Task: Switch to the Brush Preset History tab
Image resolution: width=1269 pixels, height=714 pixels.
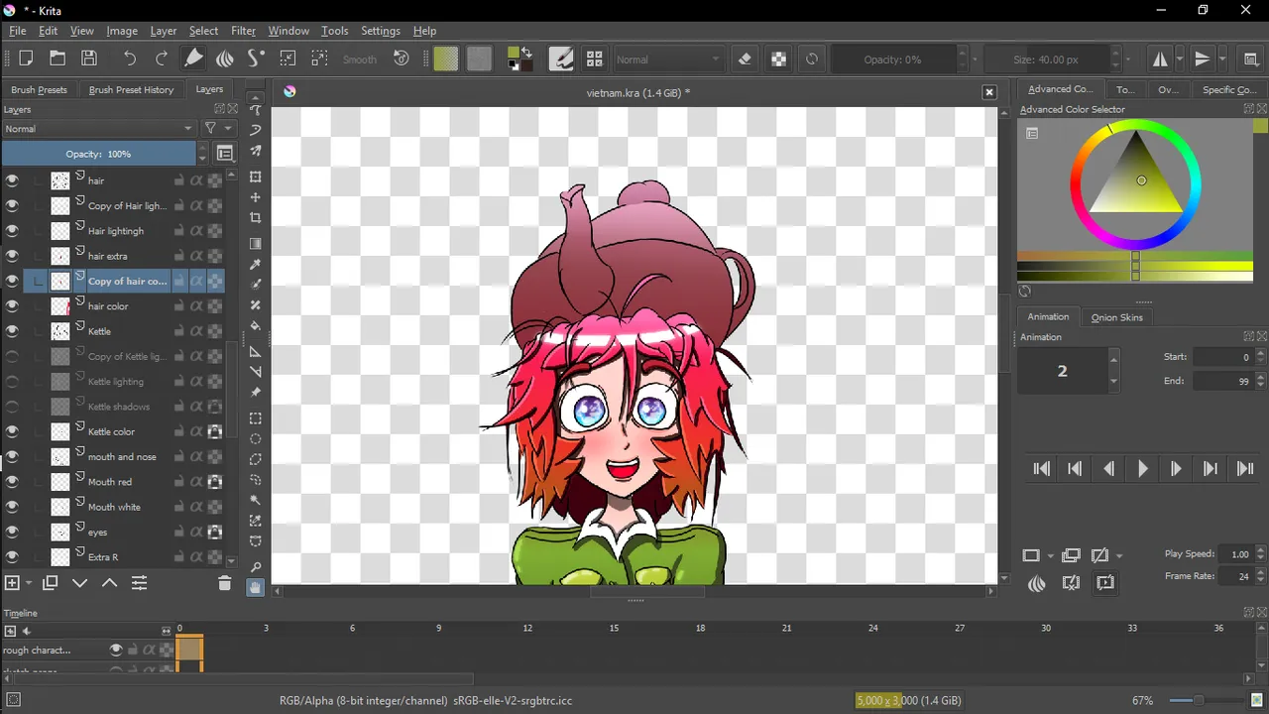Action: tap(131, 89)
